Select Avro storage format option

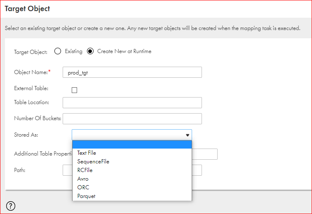click(x=132, y=179)
